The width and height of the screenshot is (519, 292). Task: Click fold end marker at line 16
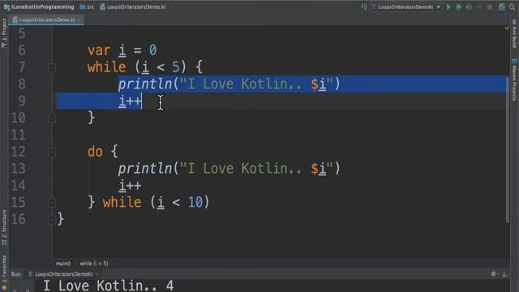pos(52,219)
